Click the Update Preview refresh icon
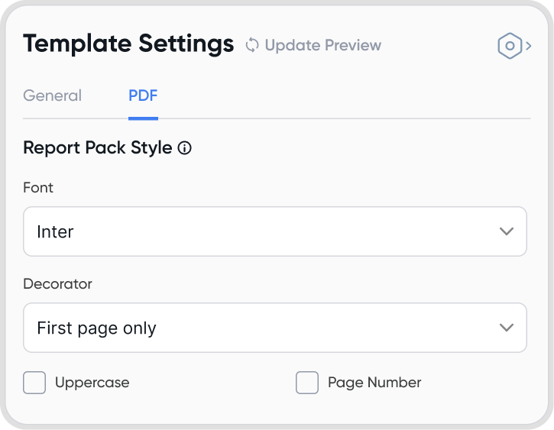 [252, 45]
